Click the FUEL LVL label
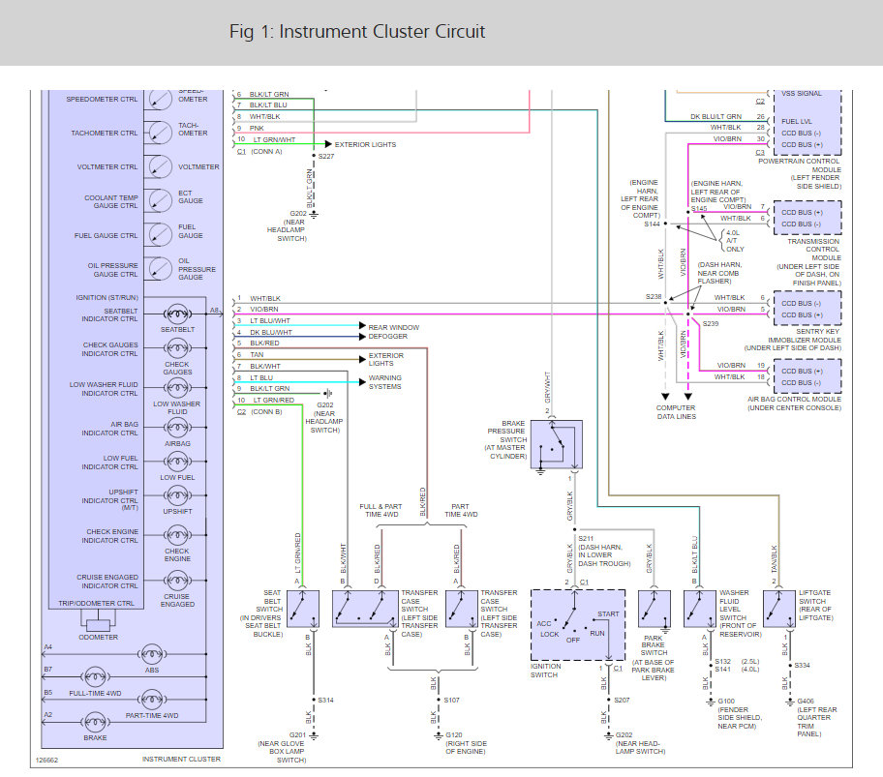 [797, 121]
